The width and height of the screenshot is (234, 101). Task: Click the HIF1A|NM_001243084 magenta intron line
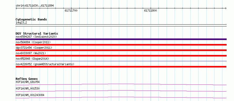click(121, 97)
